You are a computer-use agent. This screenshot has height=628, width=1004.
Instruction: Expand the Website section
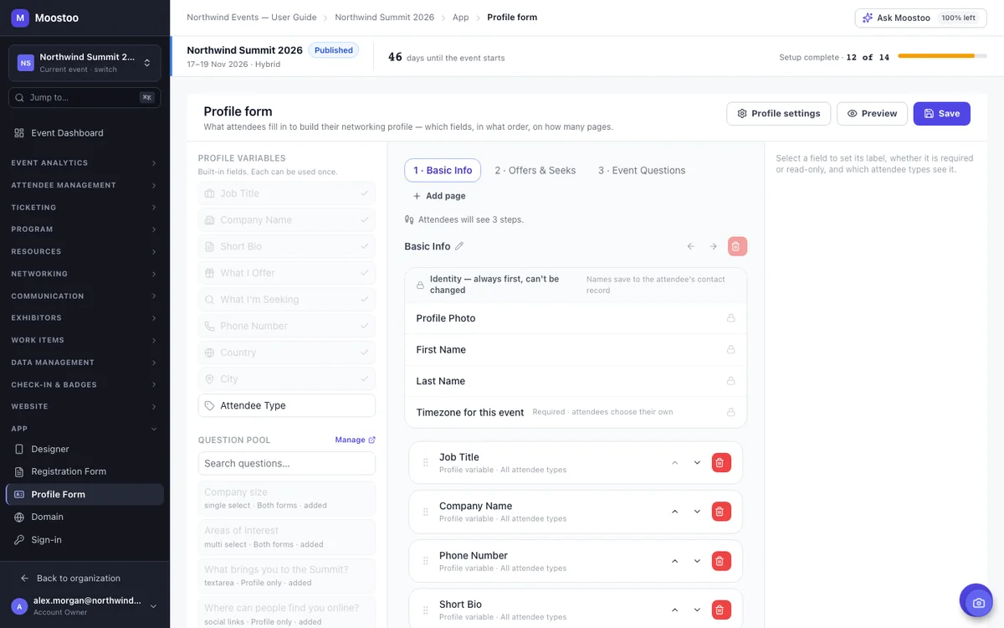pos(85,406)
